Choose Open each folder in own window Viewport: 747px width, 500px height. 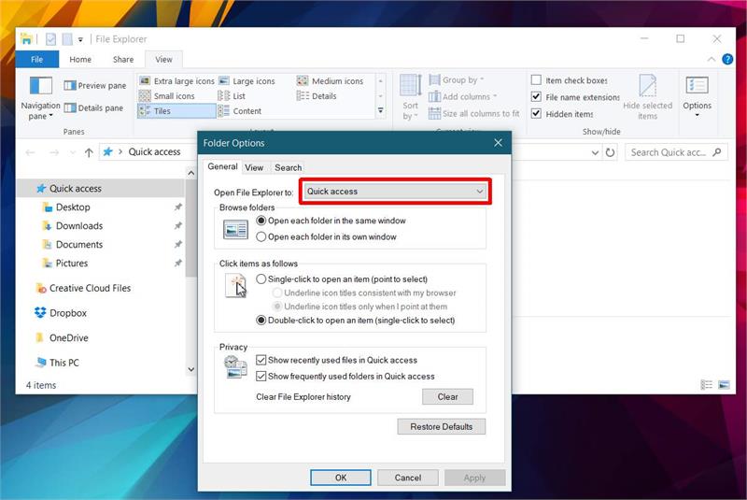pos(261,237)
